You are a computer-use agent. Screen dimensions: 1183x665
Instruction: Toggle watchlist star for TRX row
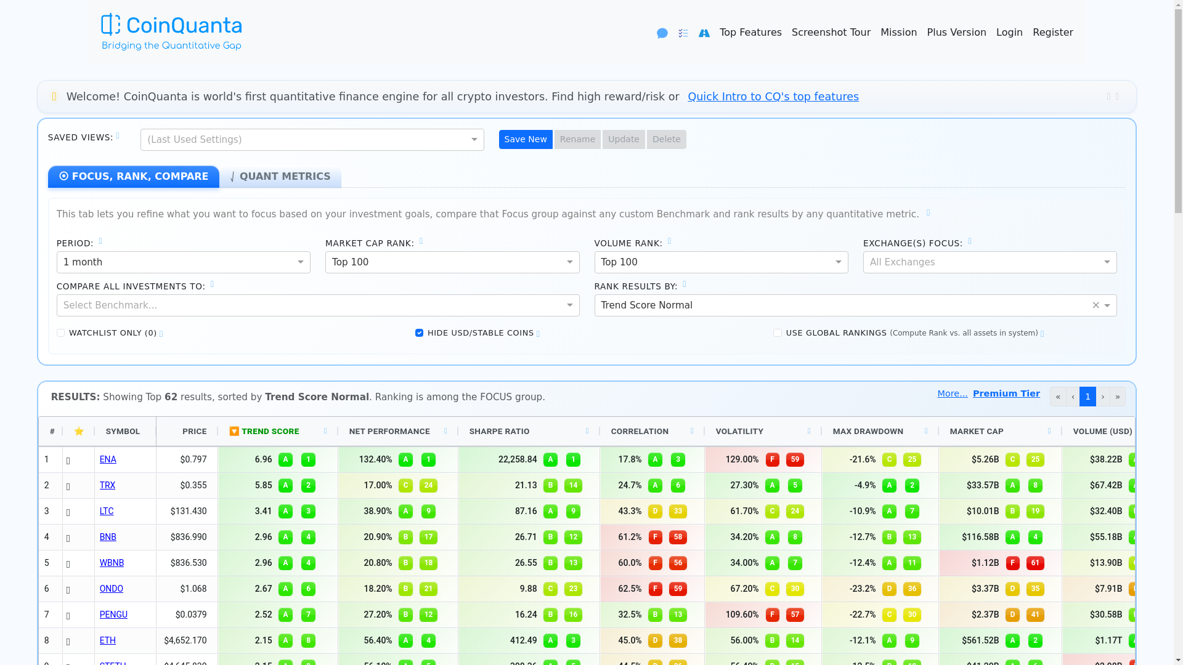point(68,486)
